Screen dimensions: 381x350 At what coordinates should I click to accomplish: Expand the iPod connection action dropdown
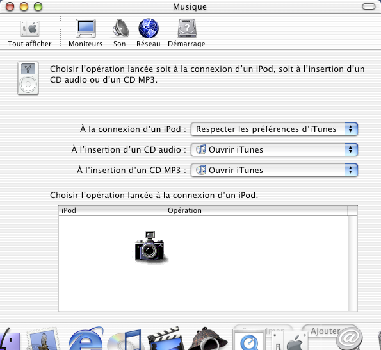pyautogui.click(x=274, y=129)
